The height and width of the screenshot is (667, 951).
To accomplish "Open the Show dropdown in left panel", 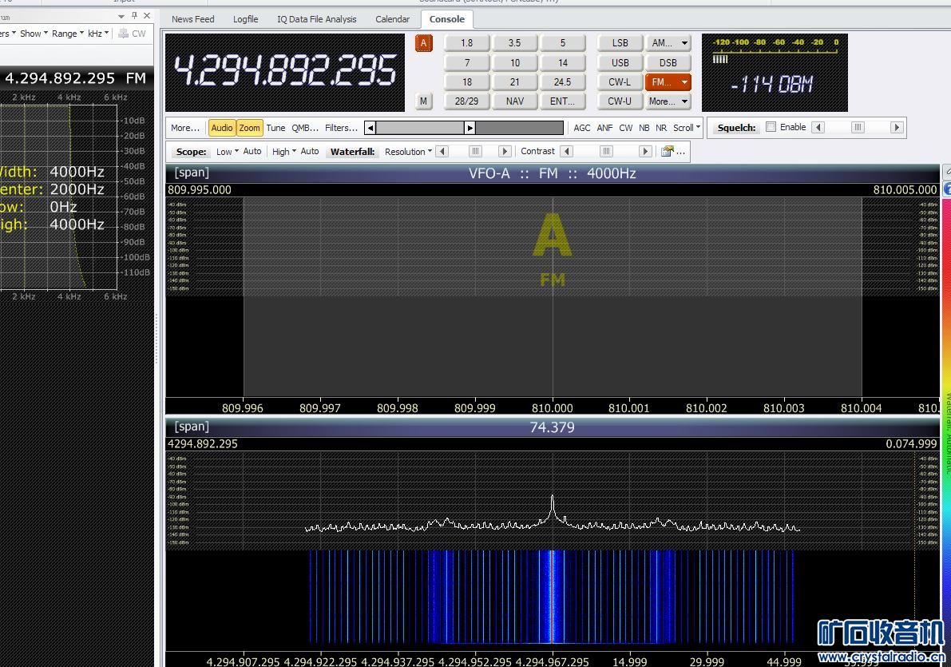I will pos(34,34).
